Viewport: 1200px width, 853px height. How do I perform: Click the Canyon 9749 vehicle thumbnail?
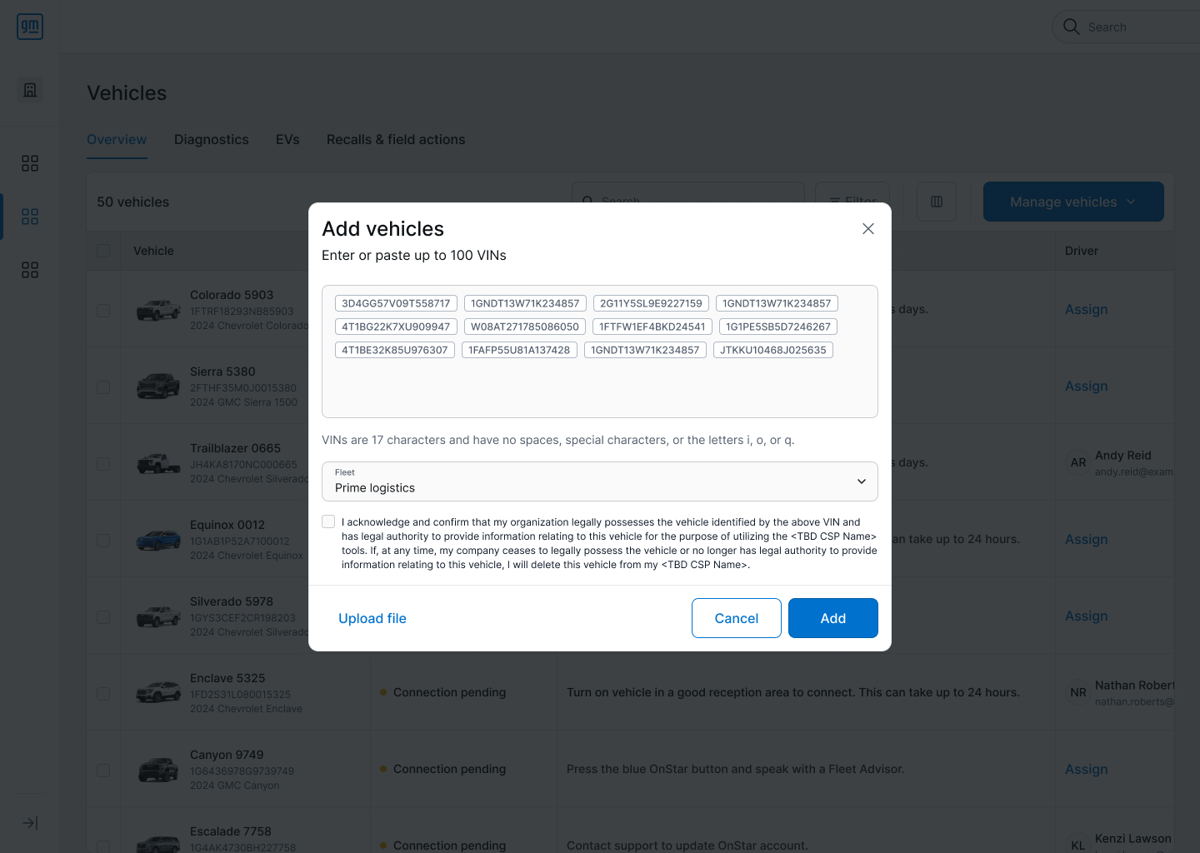click(x=158, y=770)
